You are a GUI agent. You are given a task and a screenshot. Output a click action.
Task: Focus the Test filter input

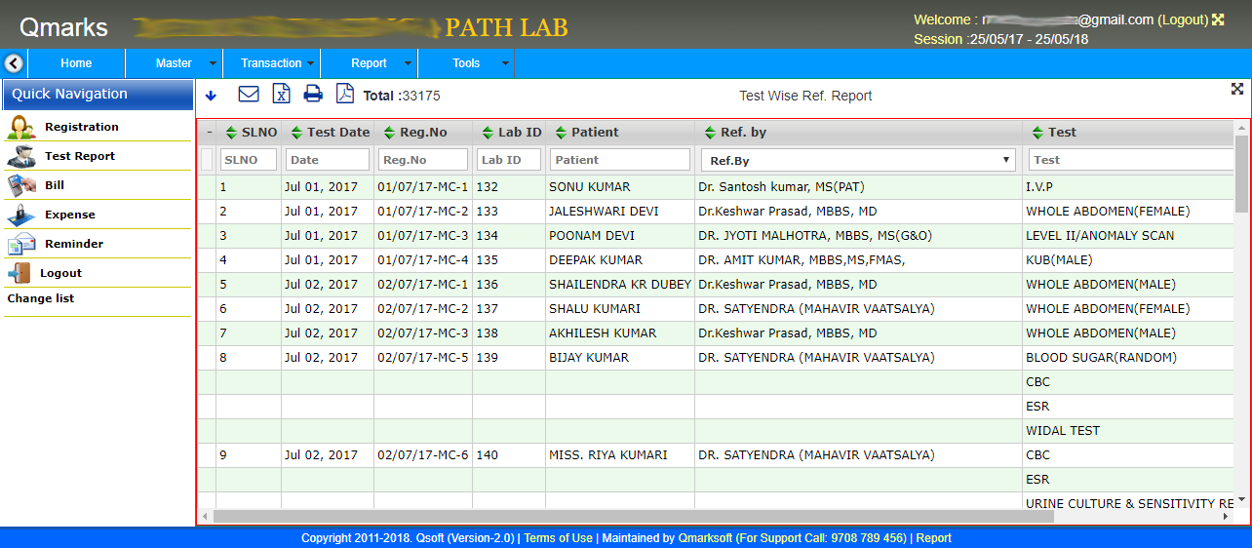tap(1131, 160)
